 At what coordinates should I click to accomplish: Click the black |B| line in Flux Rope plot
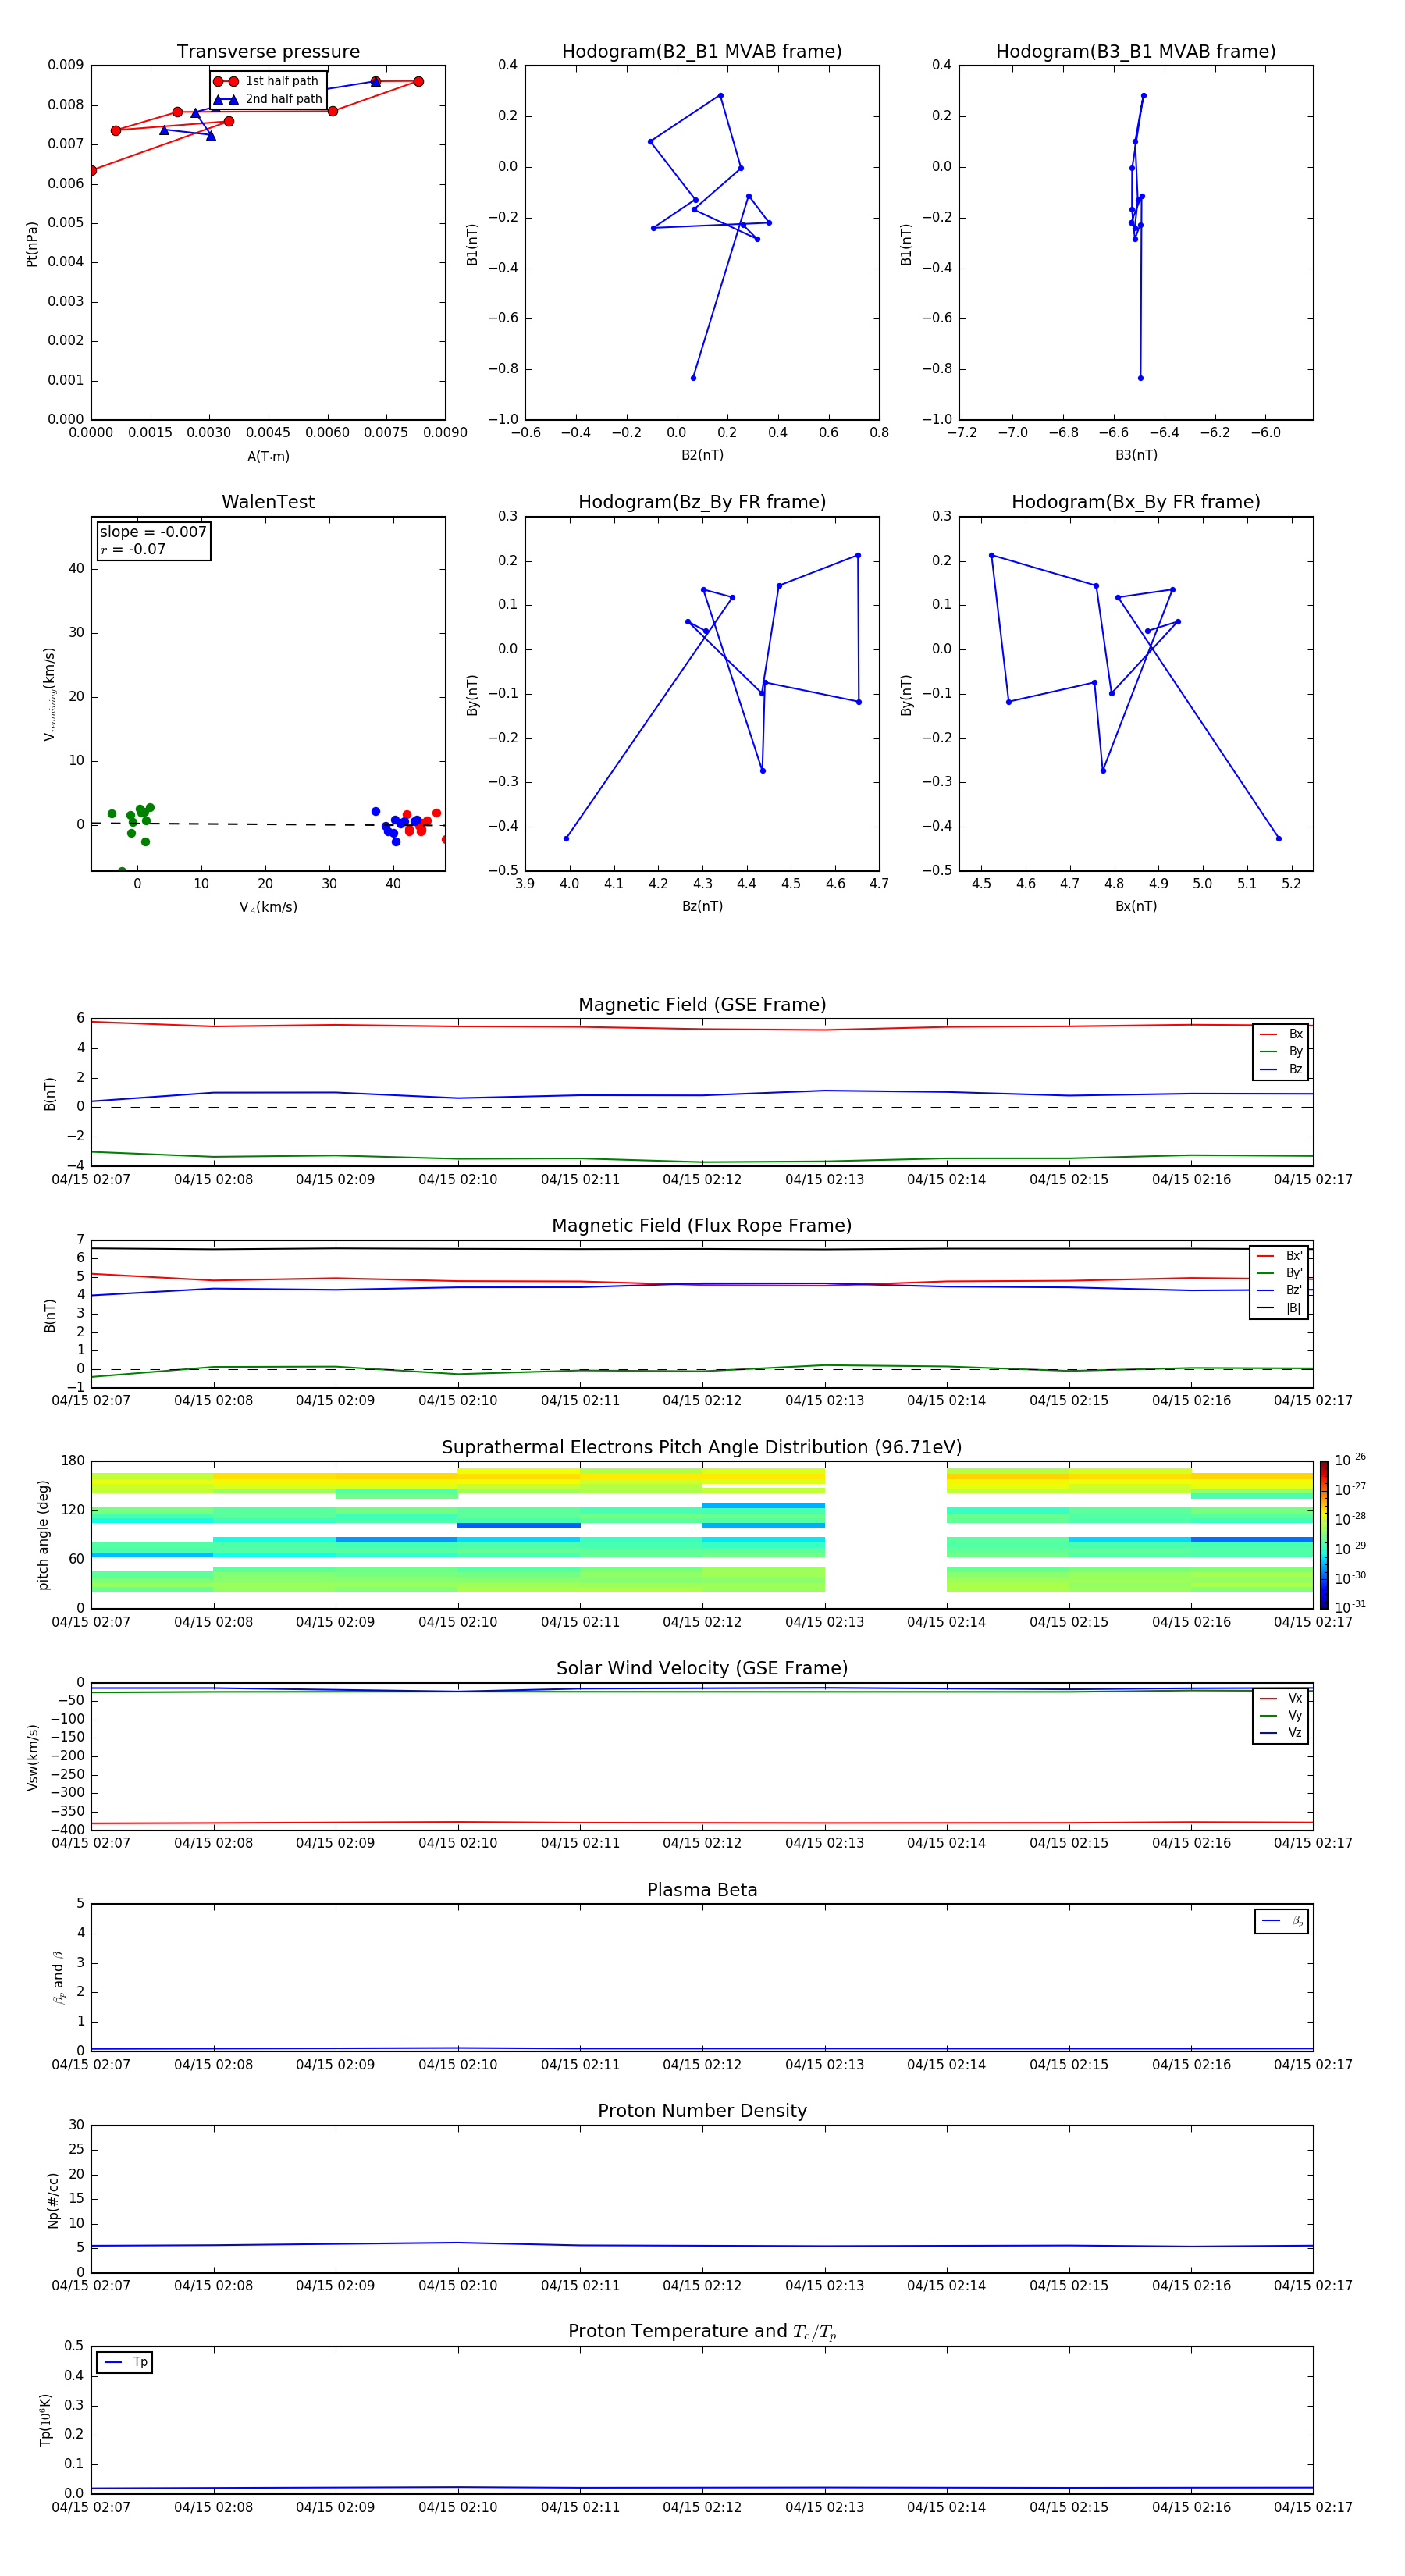pos(702,1249)
